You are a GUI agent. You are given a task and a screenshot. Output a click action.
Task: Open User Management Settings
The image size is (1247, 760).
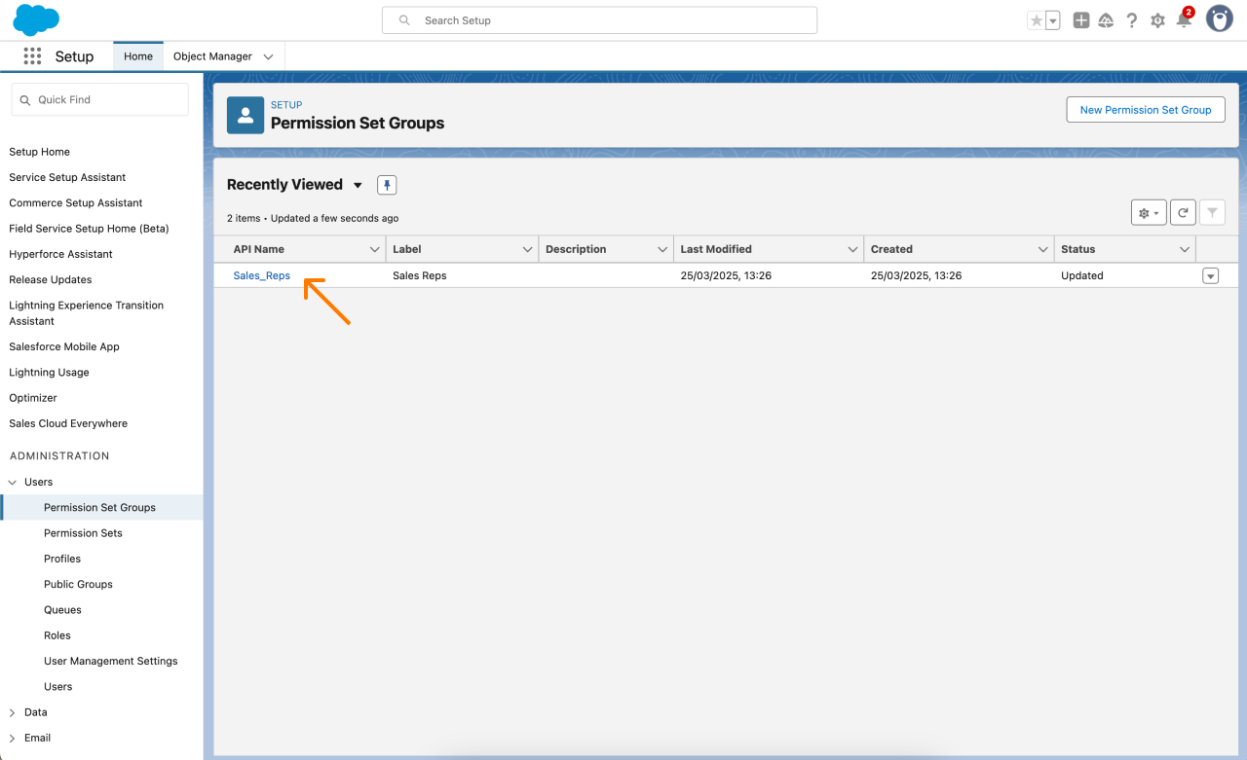pyautogui.click(x=111, y=661)
